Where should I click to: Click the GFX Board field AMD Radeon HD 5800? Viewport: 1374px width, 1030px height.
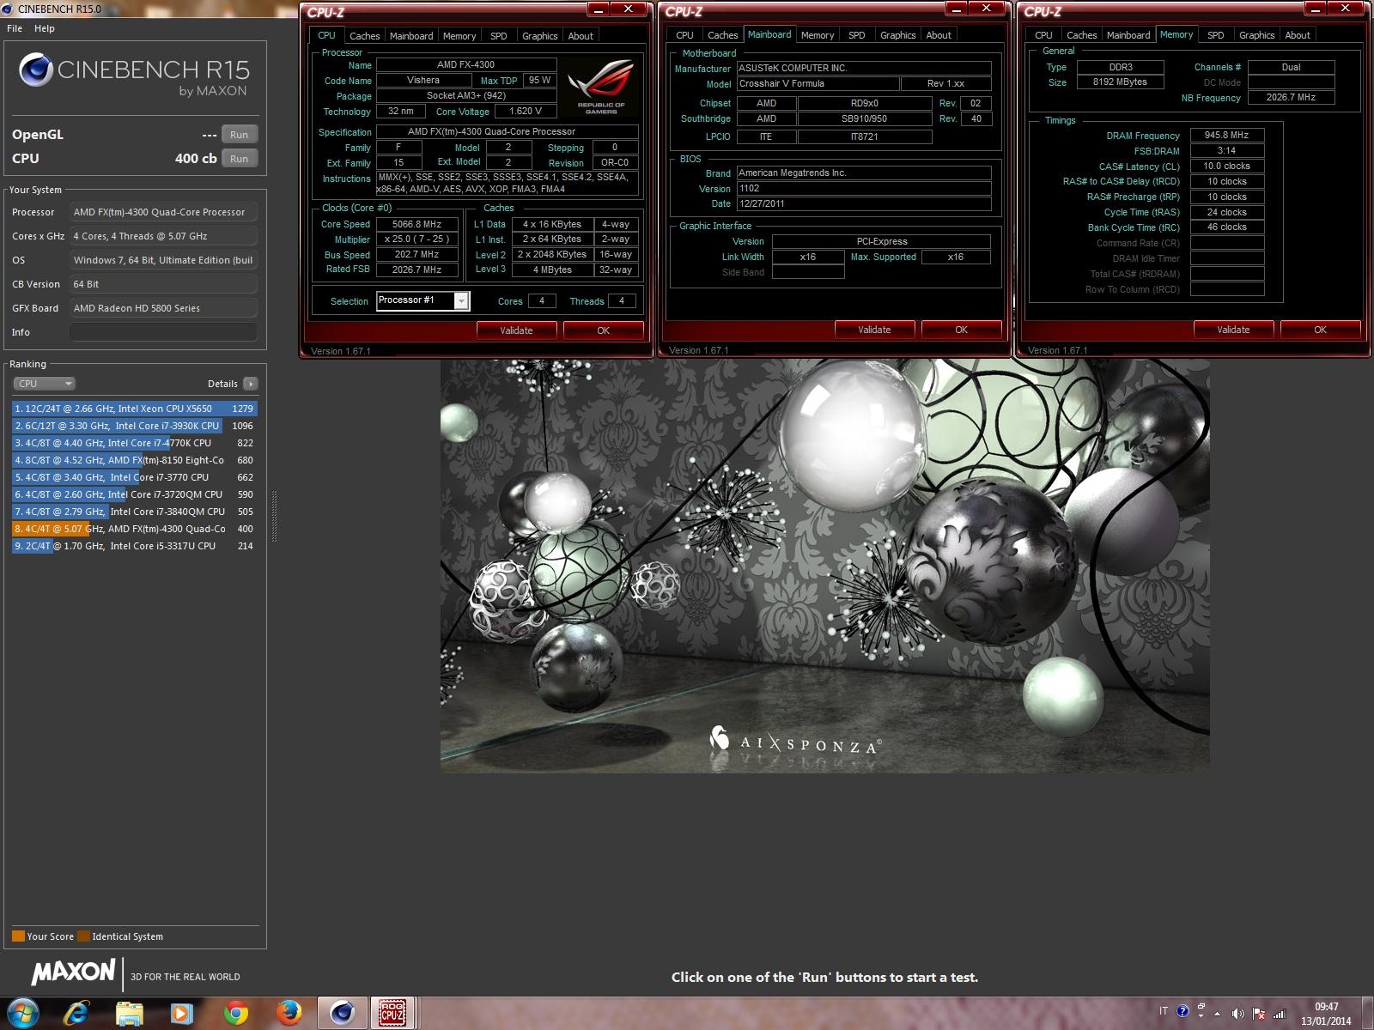point(163,308)
